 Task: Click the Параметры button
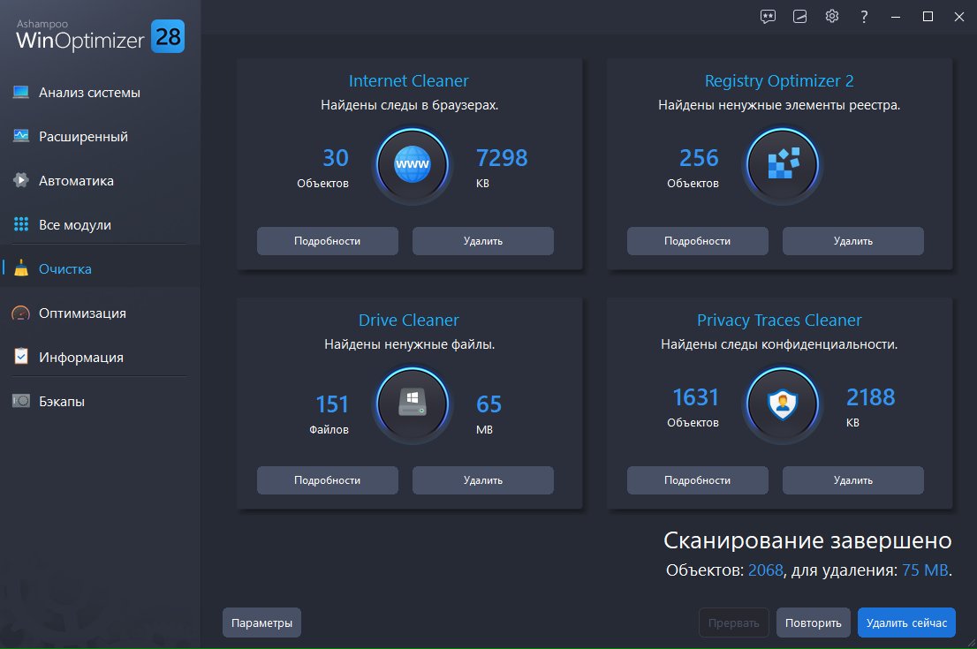261,623
